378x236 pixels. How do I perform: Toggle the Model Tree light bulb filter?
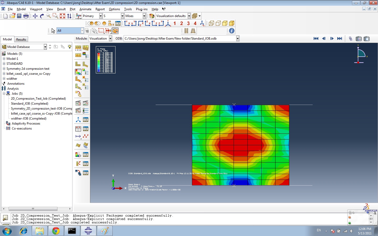click(x=70, y=47)
